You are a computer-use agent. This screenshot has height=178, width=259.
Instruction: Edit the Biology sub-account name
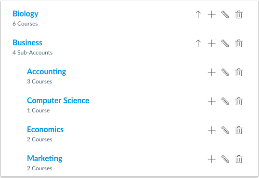(225, 14)
